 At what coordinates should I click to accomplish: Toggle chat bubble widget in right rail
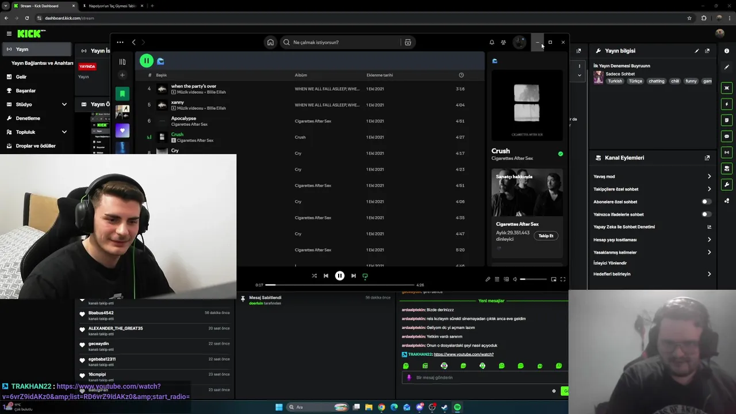(727, 137)
